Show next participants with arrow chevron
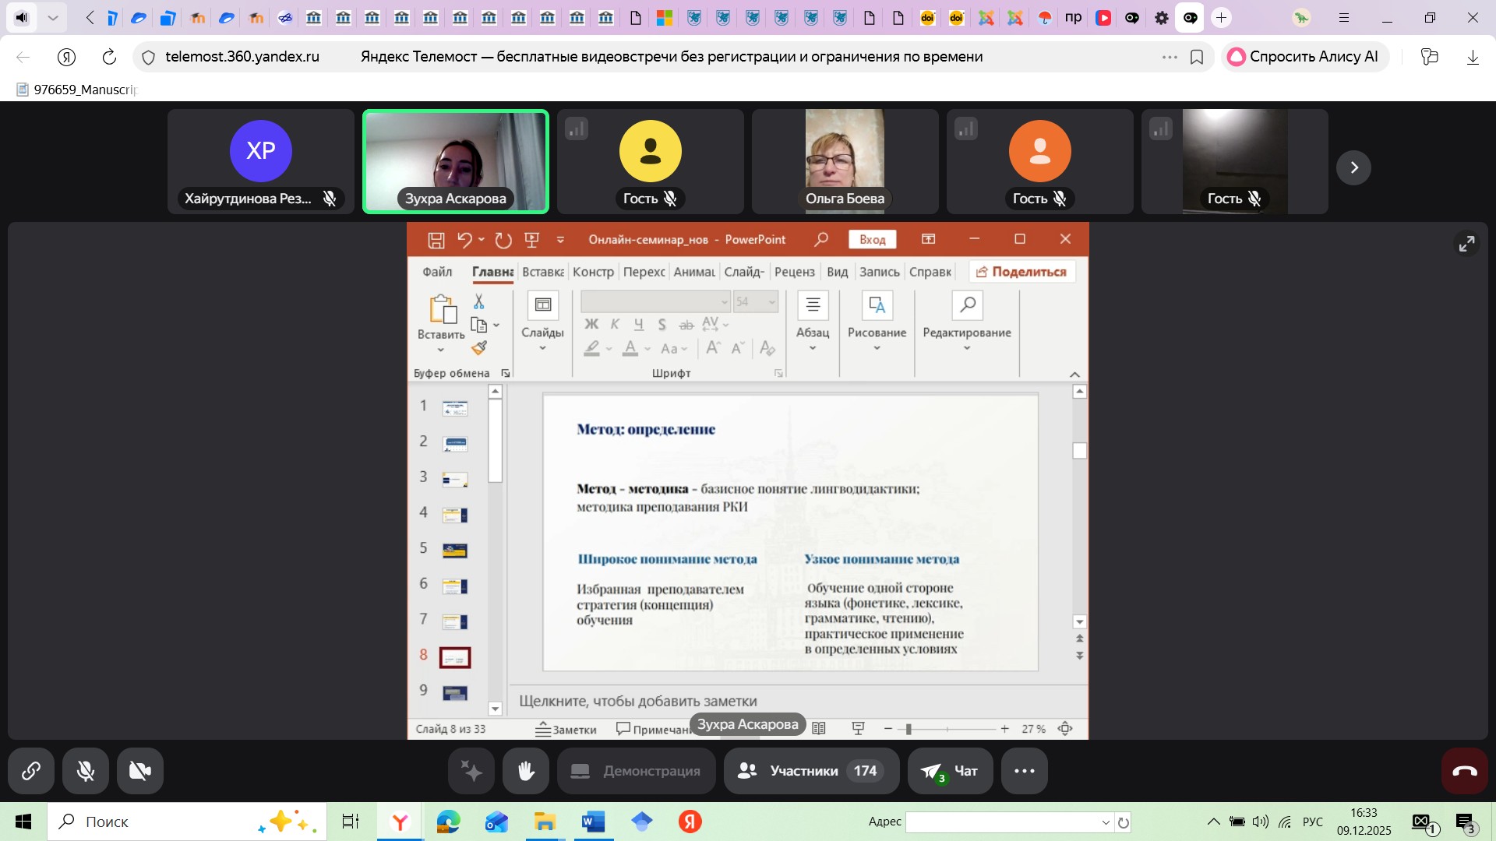Screen dimensions: 1496x841 (1353, 167)
